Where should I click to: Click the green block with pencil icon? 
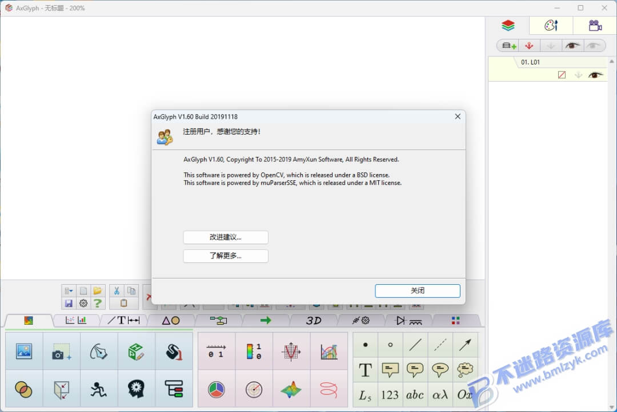pos(136,351)
